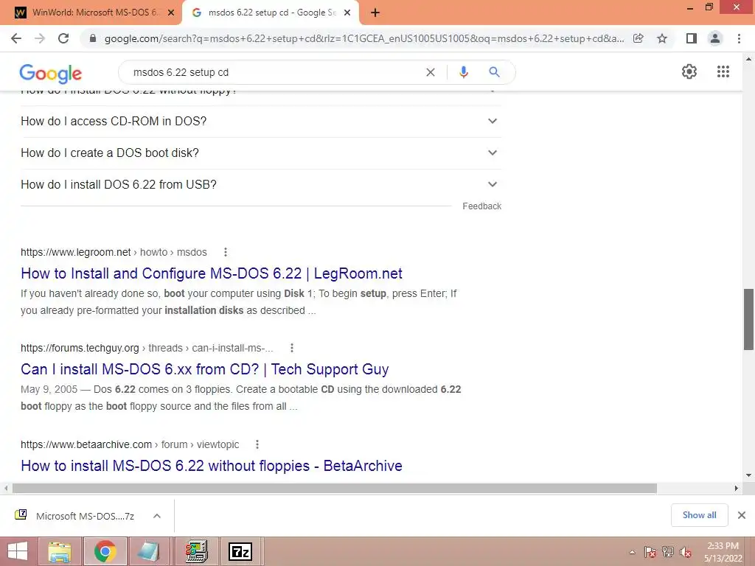Go back with the browser back arrow
This screenshot has height=566, width=755.
click(x=16, y=38)
